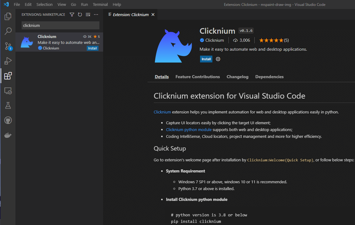Clear extensions search results
355x225 pixels.
click(88, 15)
